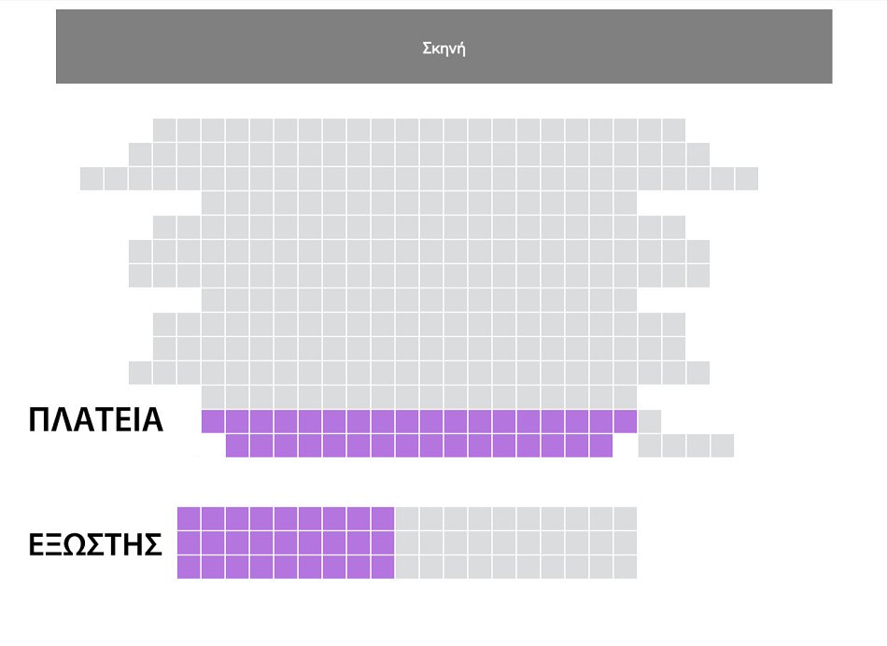Click the ΕΞΩΣΤΗΣ section label
The image size is (887, 646).
pos(96,544)
